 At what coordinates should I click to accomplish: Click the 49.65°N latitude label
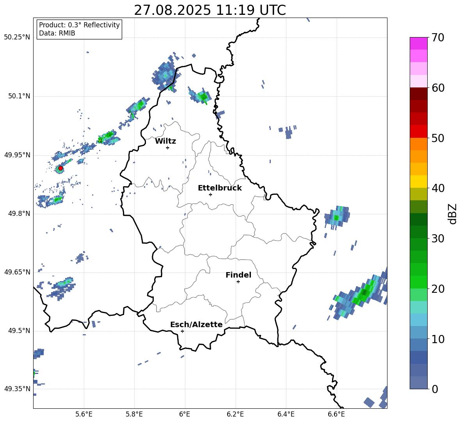(17, 272)
